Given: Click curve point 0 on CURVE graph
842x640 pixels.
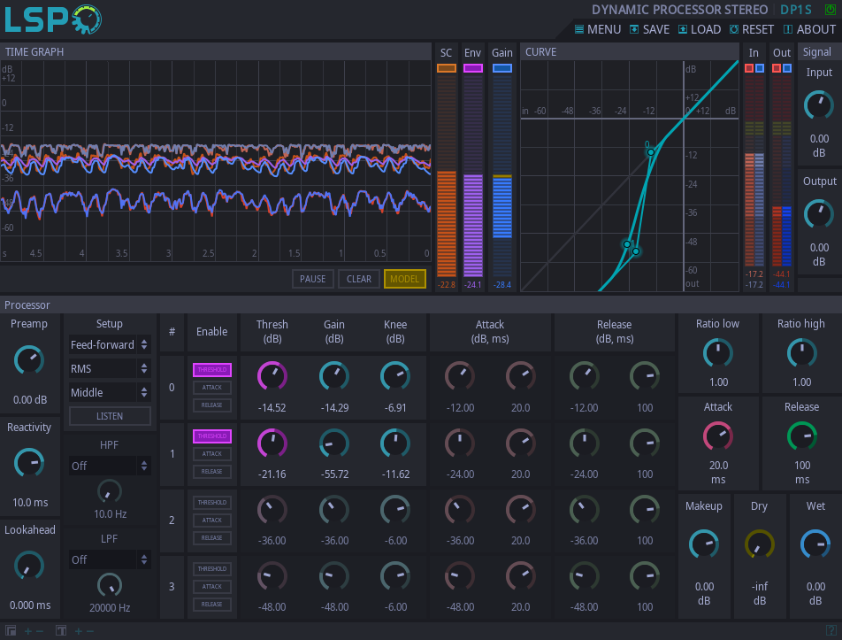Looking at the screenshot, I should pos(650,152).
